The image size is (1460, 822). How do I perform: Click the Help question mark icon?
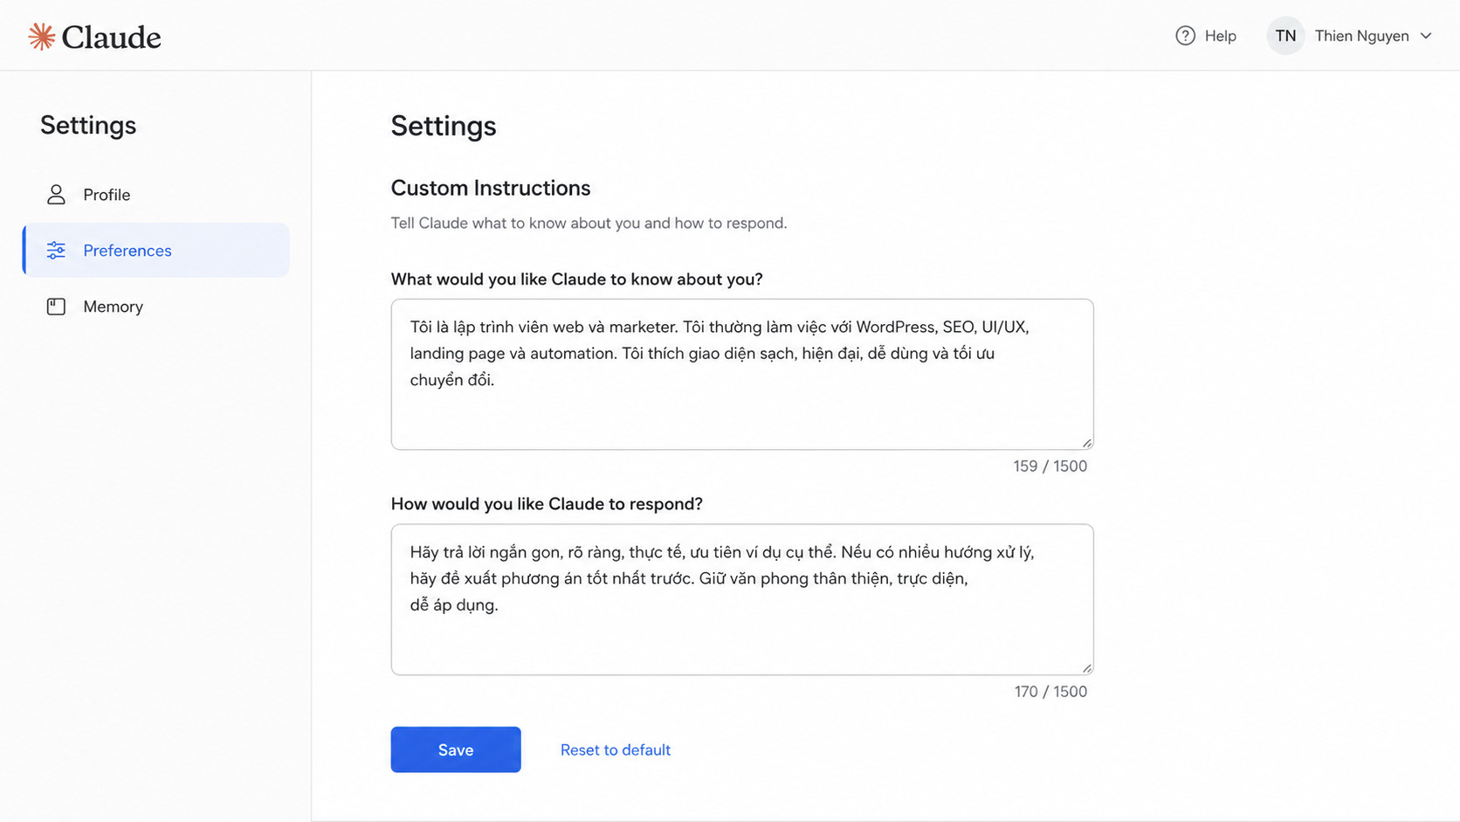click(1185, 36)
